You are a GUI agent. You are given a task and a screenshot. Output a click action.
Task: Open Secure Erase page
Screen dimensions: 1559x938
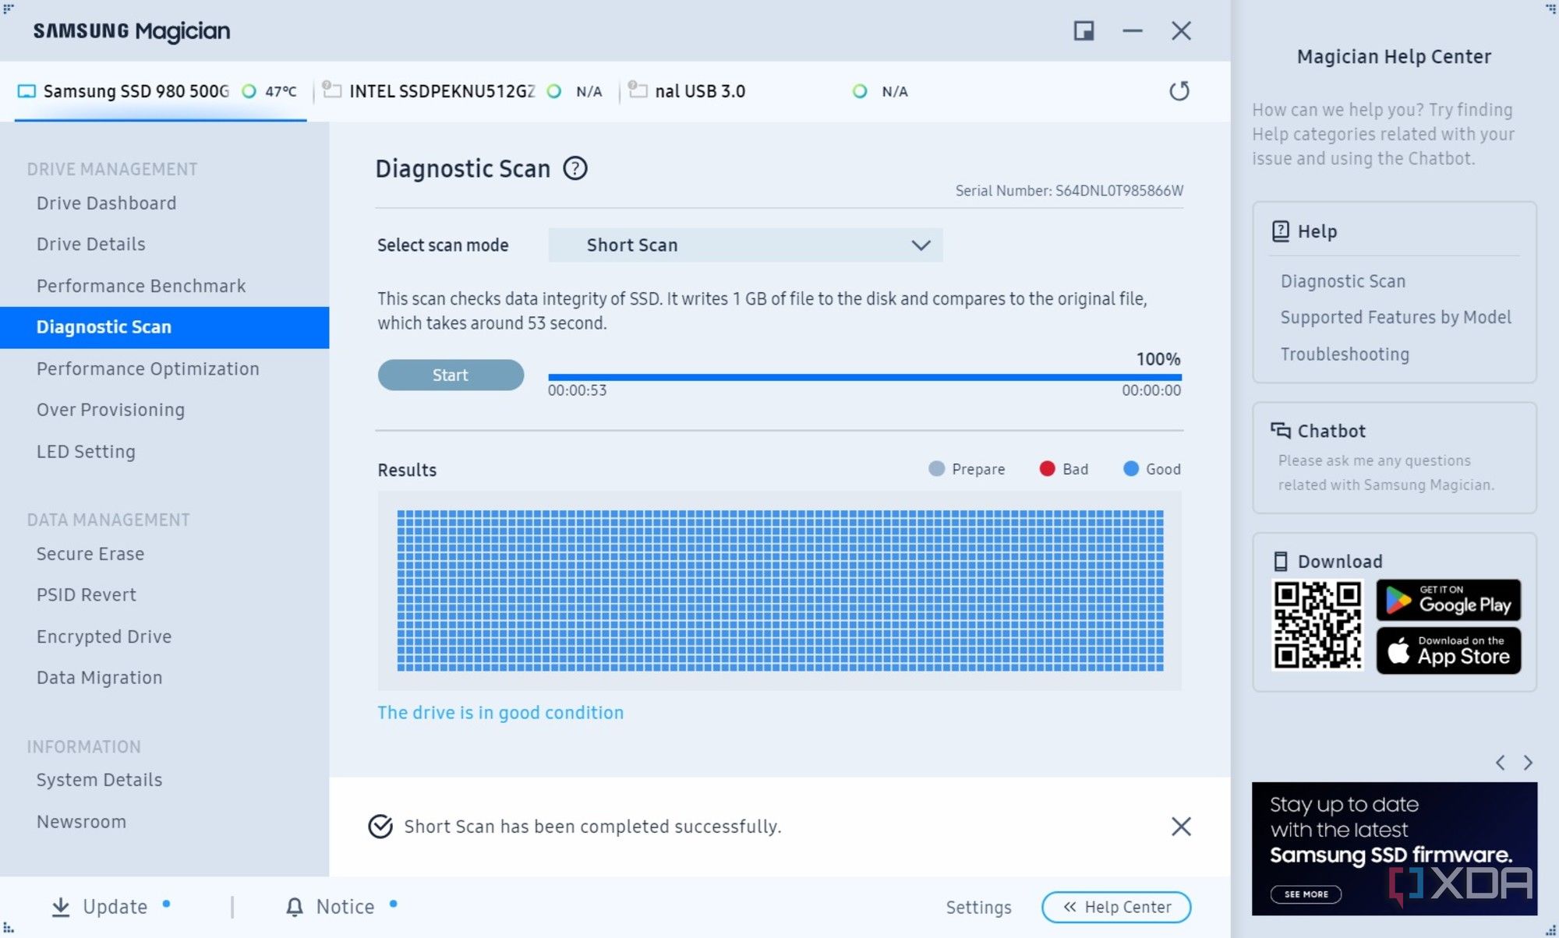coord(90,554)
